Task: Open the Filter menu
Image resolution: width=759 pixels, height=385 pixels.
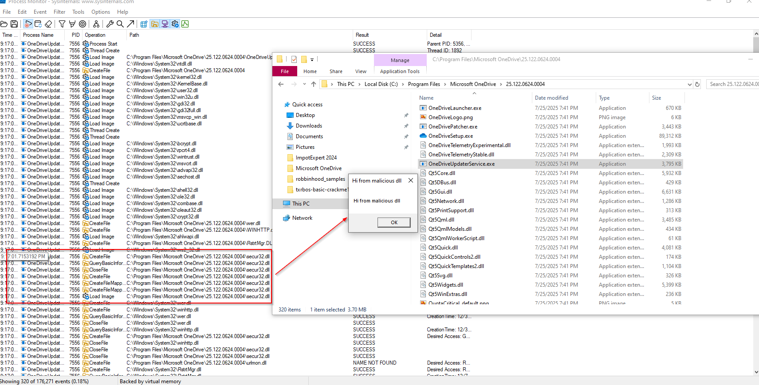Action: pos(59,12)
